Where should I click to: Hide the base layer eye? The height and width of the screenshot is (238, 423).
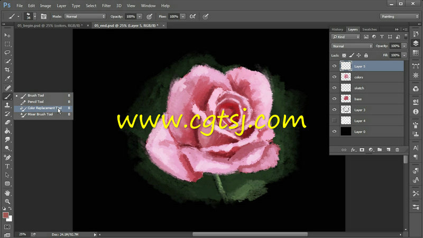pyautogui.click(x=335, y=99)
